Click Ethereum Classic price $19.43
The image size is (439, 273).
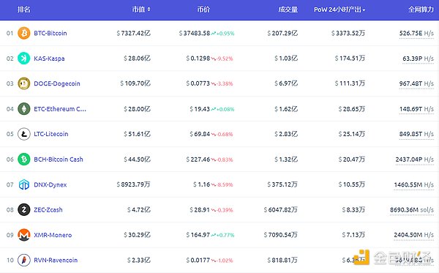(x=200, y=109)
